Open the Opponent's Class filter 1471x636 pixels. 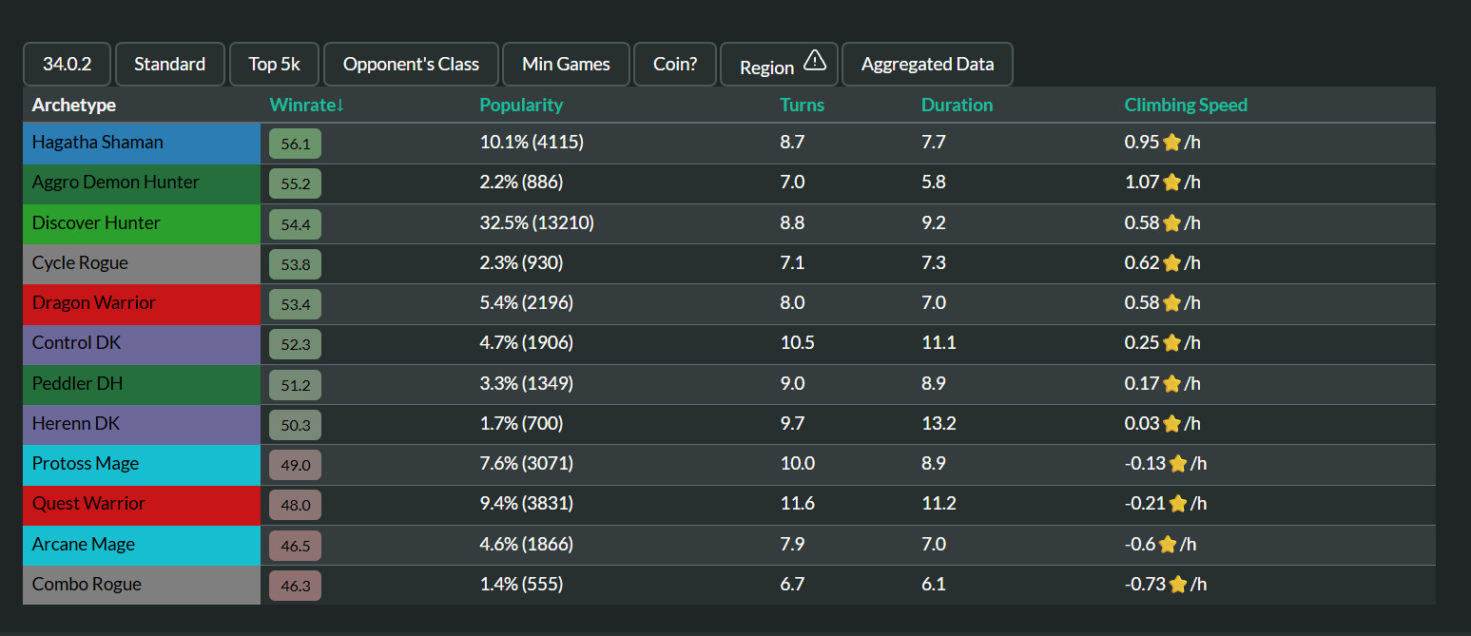(x=411, y=65)
